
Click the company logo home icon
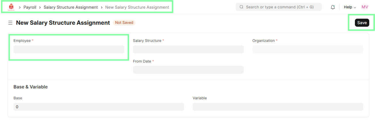tap(11, 7)
